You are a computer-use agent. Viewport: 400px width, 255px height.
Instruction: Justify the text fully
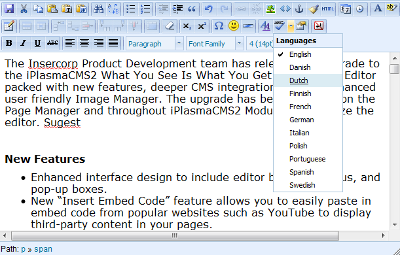(113, 43)
